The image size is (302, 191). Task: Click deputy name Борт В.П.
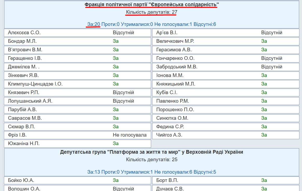click(167, 180)
